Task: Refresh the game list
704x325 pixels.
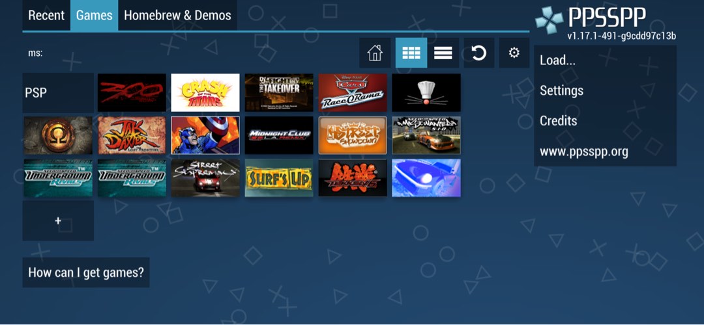Action: (478, 53)
